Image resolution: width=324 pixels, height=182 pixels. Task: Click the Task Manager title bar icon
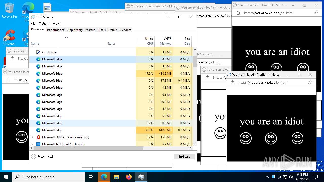click(x=33, y=17)
